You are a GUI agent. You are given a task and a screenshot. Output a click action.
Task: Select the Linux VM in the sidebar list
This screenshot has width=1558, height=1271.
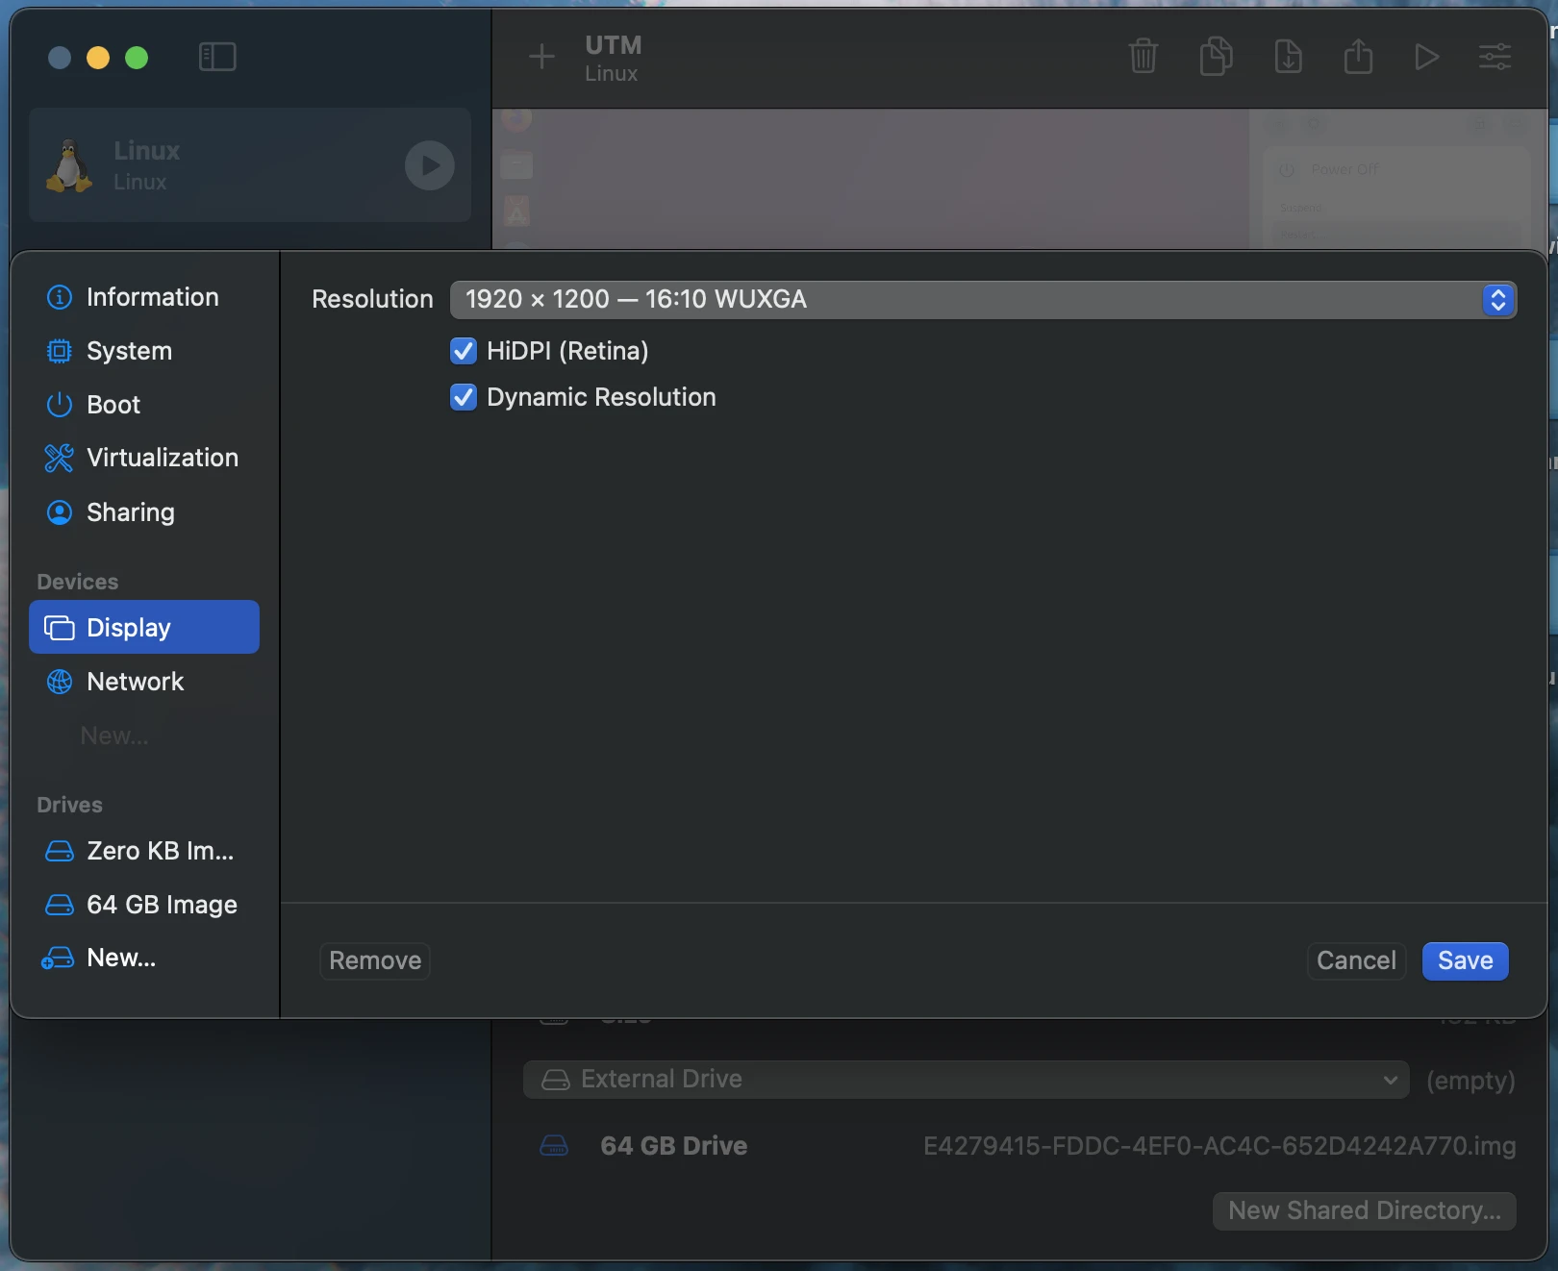(250, 165)
